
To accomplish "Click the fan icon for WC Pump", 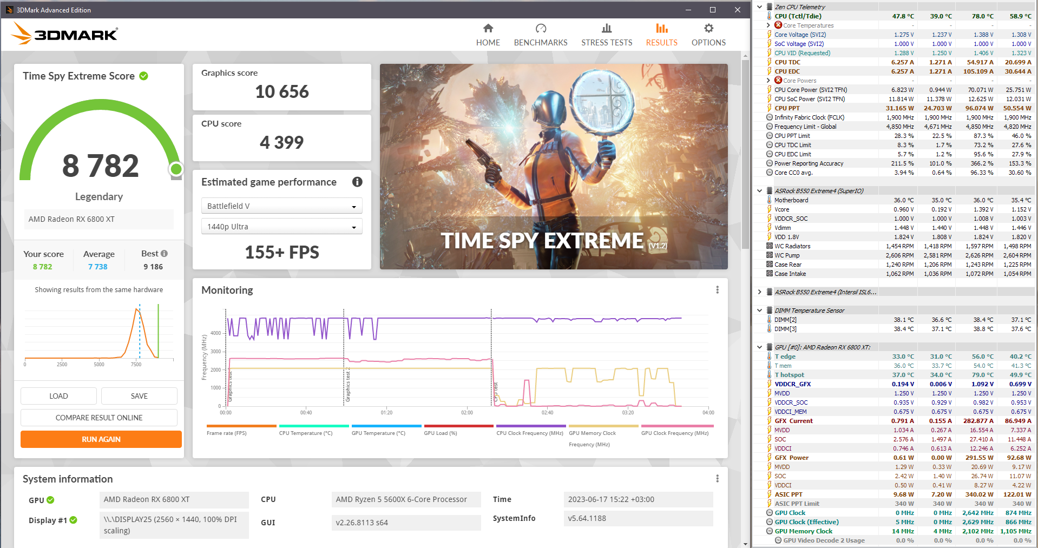I will (770, 255).
